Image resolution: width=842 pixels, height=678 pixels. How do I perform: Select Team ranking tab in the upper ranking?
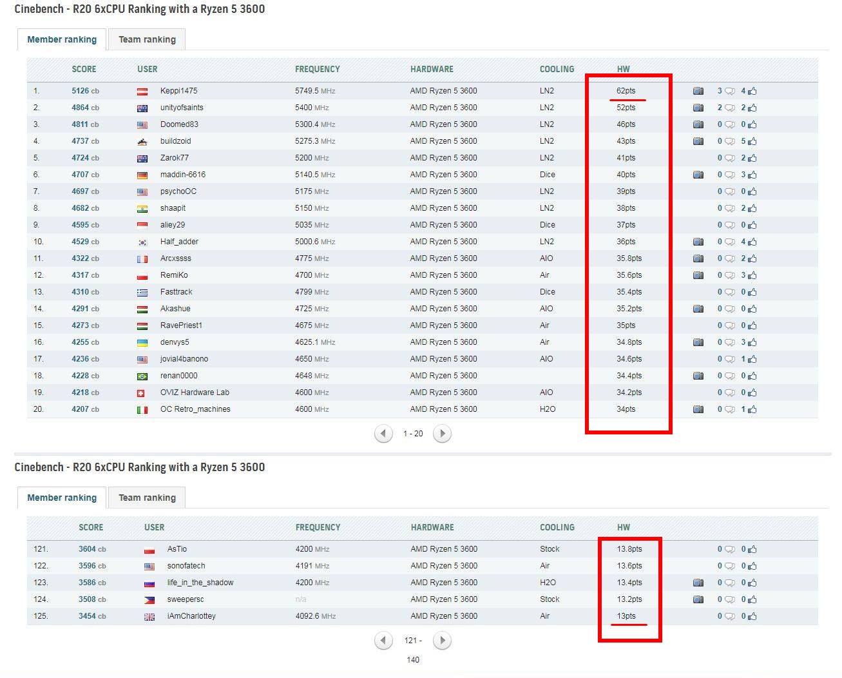pyautogui.click(x=147, y=39)
